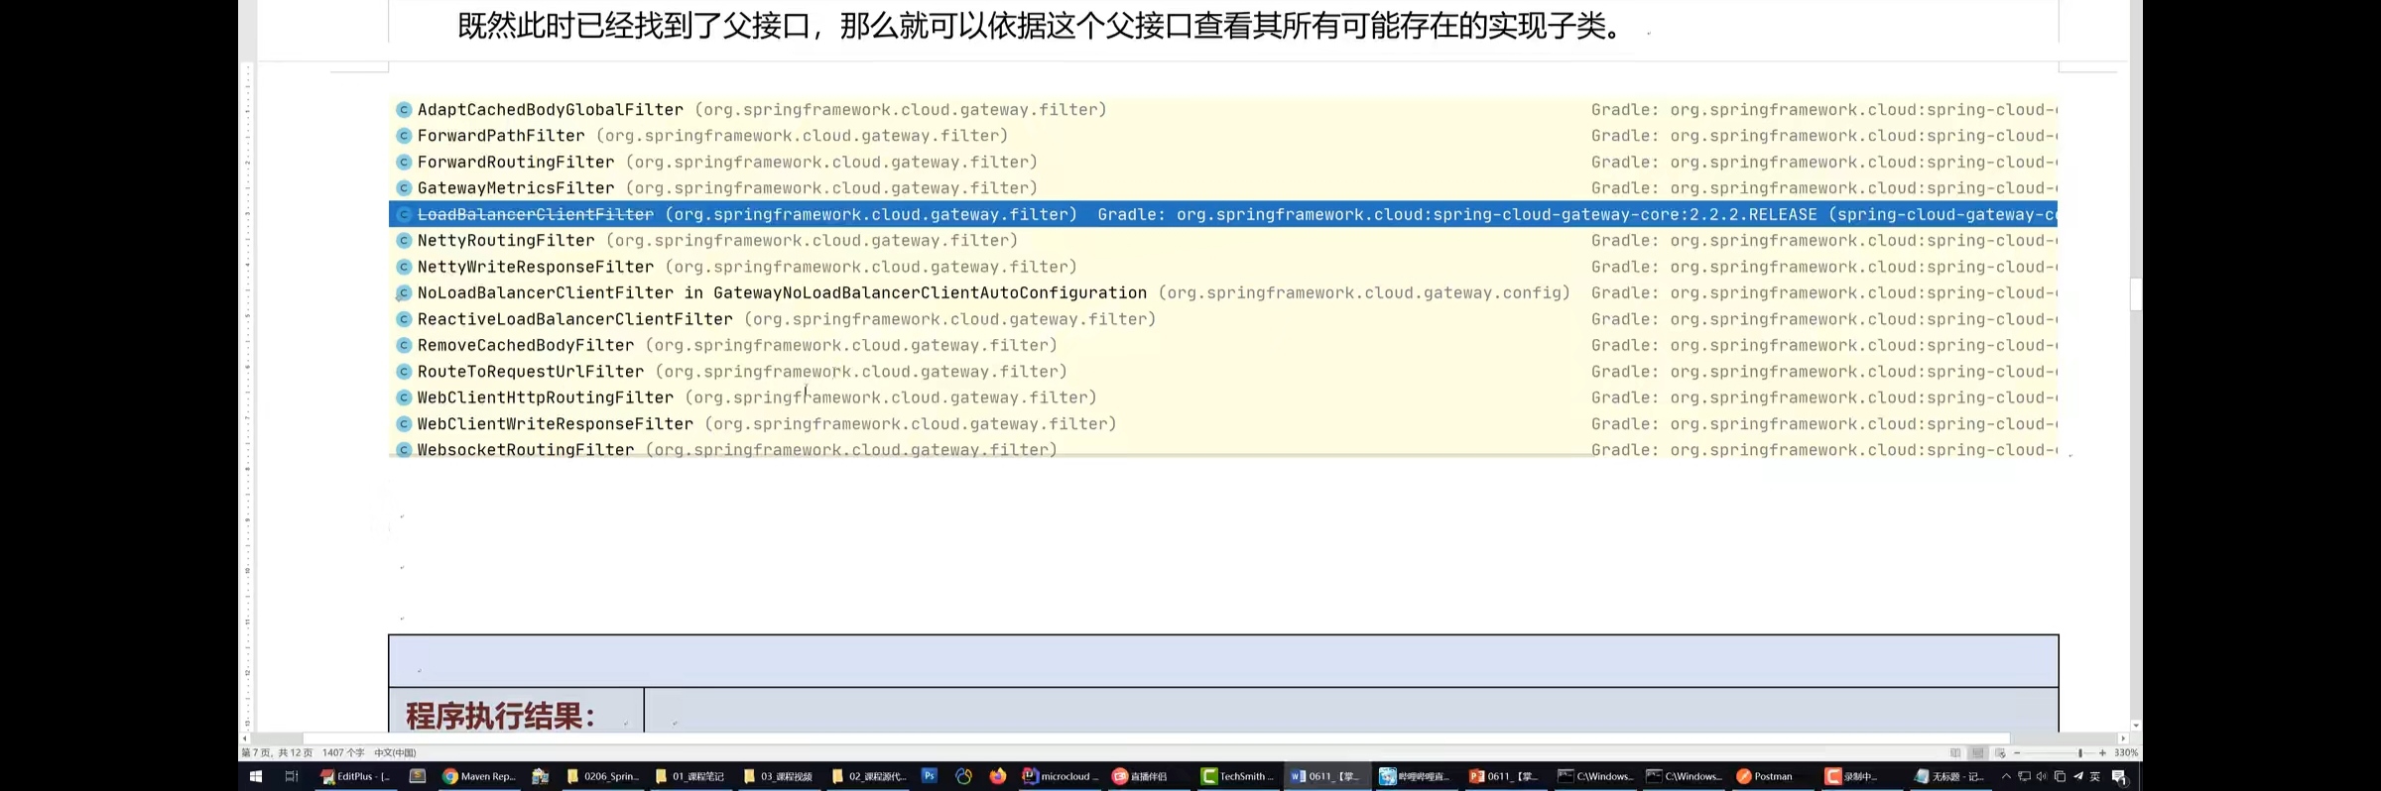Select NoLoadBalancerClientFilter row

click(1223, 292)
